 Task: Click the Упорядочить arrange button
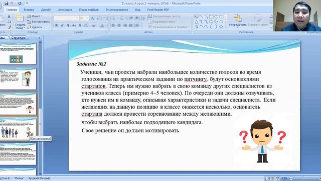click(237, 21)
